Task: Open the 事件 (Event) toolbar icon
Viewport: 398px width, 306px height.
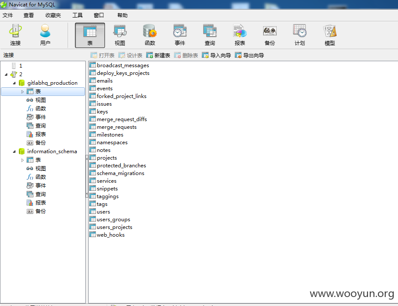Action: pos(180,35)
